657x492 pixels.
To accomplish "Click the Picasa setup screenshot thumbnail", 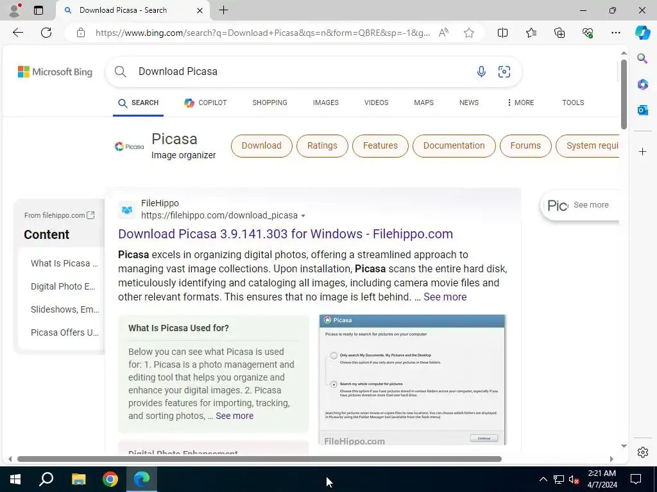I will (x=413, y=380).
